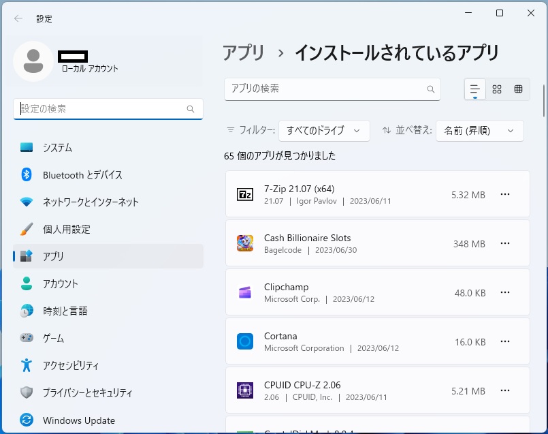Click ローカル アカウント profile text
548x434 pixels.
[x=90, y=69]
